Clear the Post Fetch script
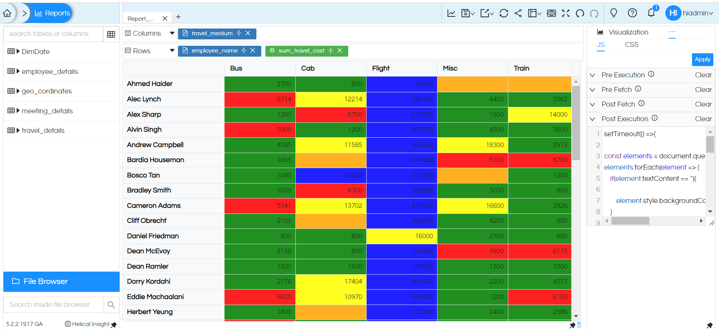The width and height of the screenshot is (719, 329). point(703,104)
